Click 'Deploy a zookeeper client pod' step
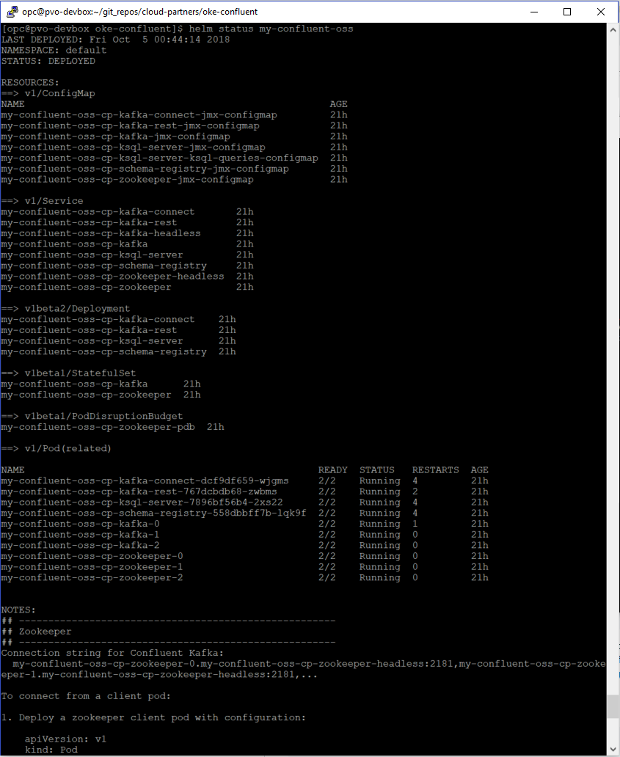620x757 pixels. (153, 717)
